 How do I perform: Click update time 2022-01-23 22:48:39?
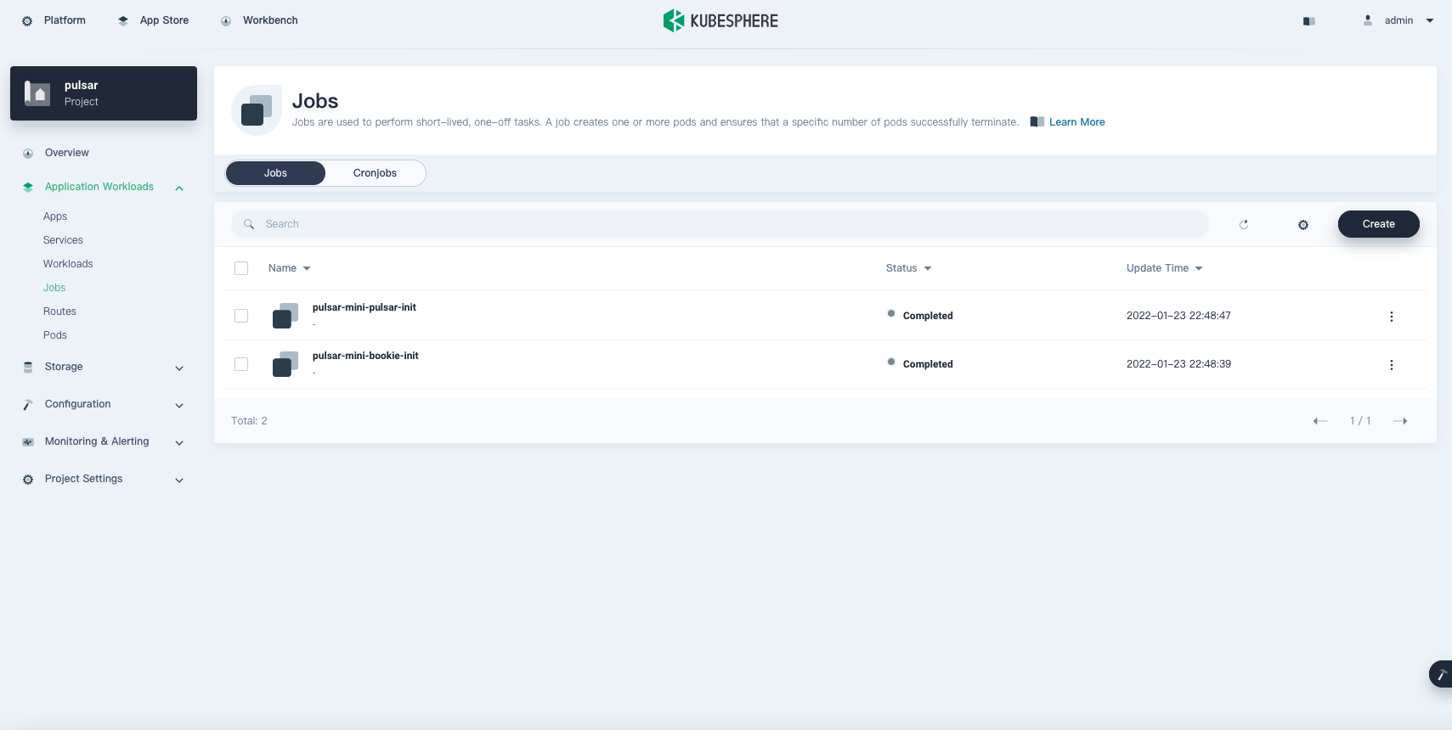point(1178,364)
